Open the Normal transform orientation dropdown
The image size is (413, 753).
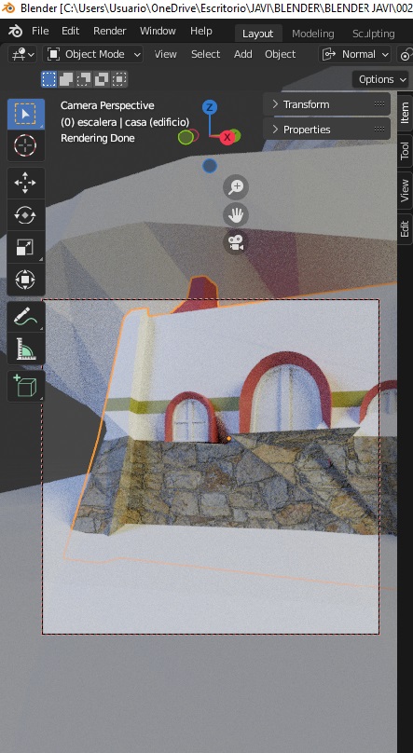click(x=355, y=54)
